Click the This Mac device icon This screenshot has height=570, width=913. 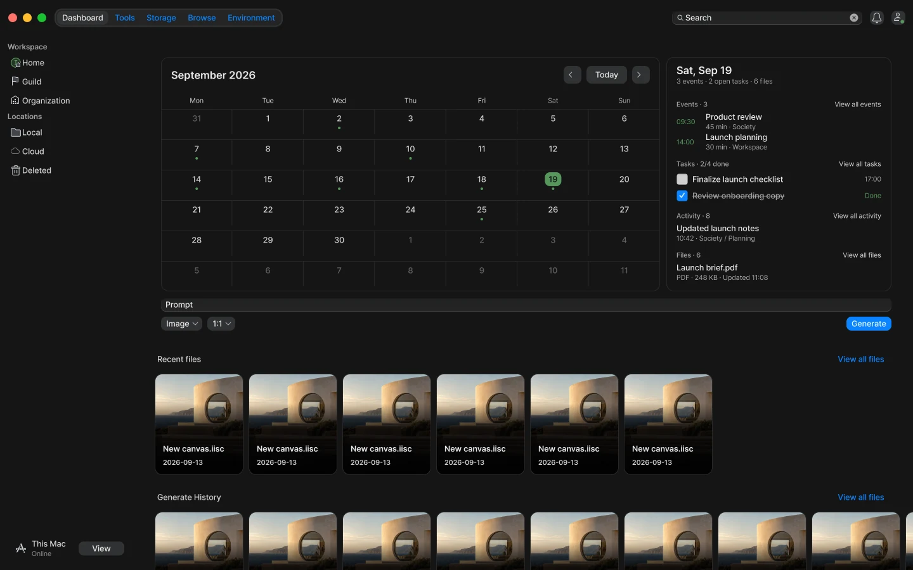21,548
